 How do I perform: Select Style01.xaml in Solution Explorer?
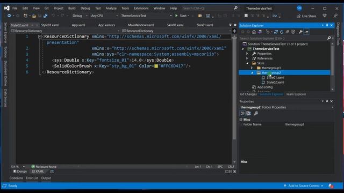pyautogui.click(x=275, y=78)
